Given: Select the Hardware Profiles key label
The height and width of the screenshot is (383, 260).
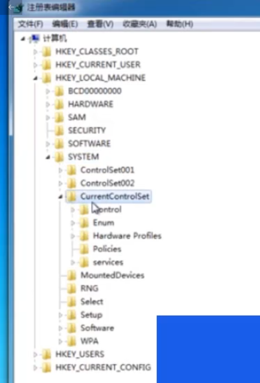Looking at the screenshot, I should click(127, 236).
